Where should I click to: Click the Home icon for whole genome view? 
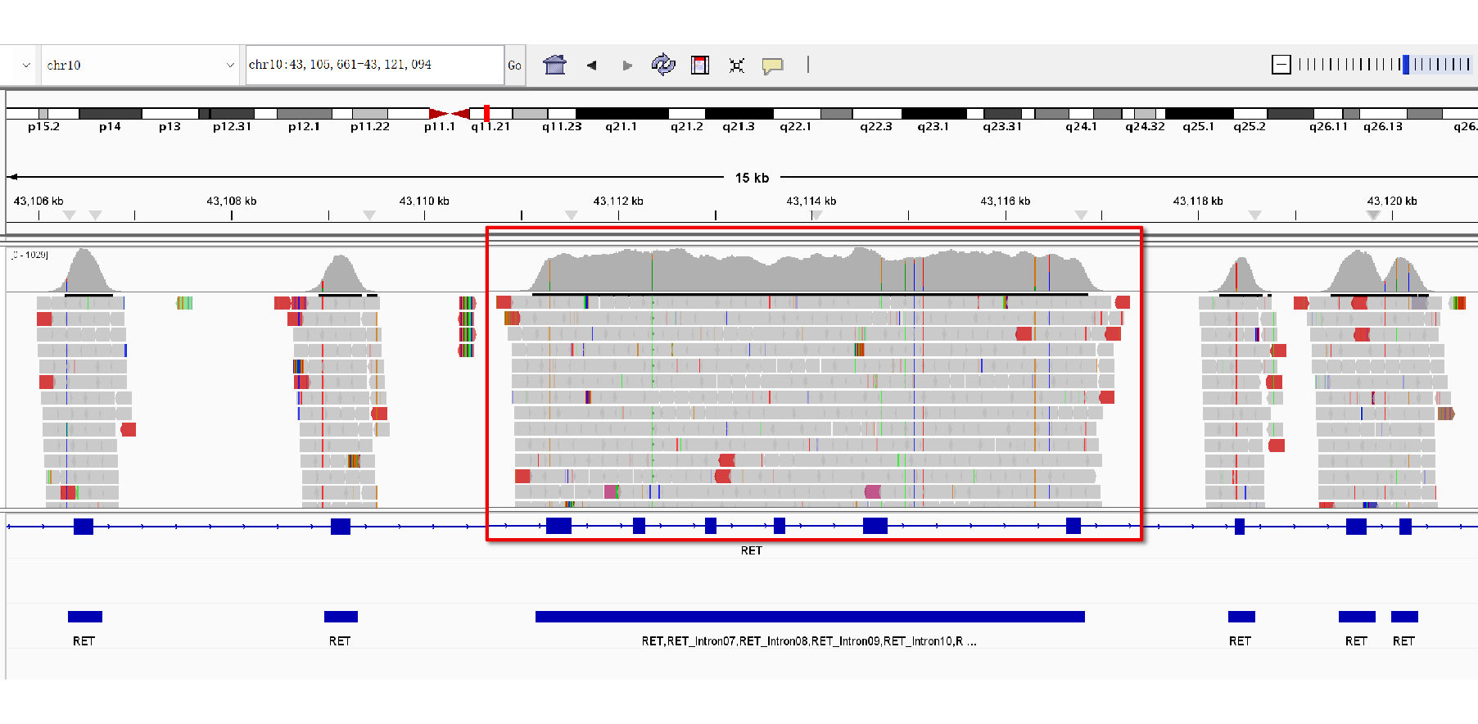(x=554, y=65)
